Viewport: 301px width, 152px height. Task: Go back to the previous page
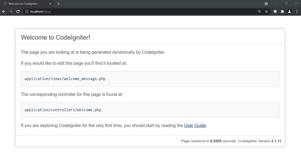point(4,11)
